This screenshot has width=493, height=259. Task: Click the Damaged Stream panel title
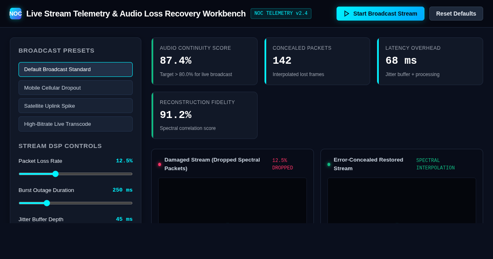pyautogui.click(x=212, y=164)
